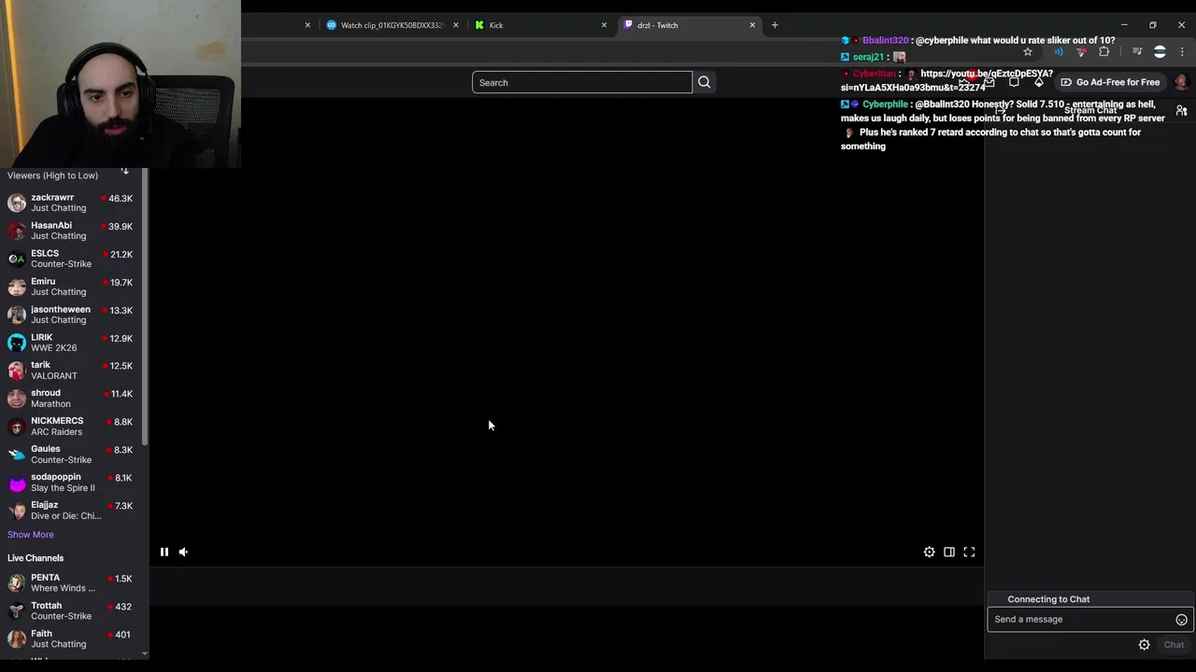
Task: Click the sidebar scroll-down arrow
Action: 145,655
